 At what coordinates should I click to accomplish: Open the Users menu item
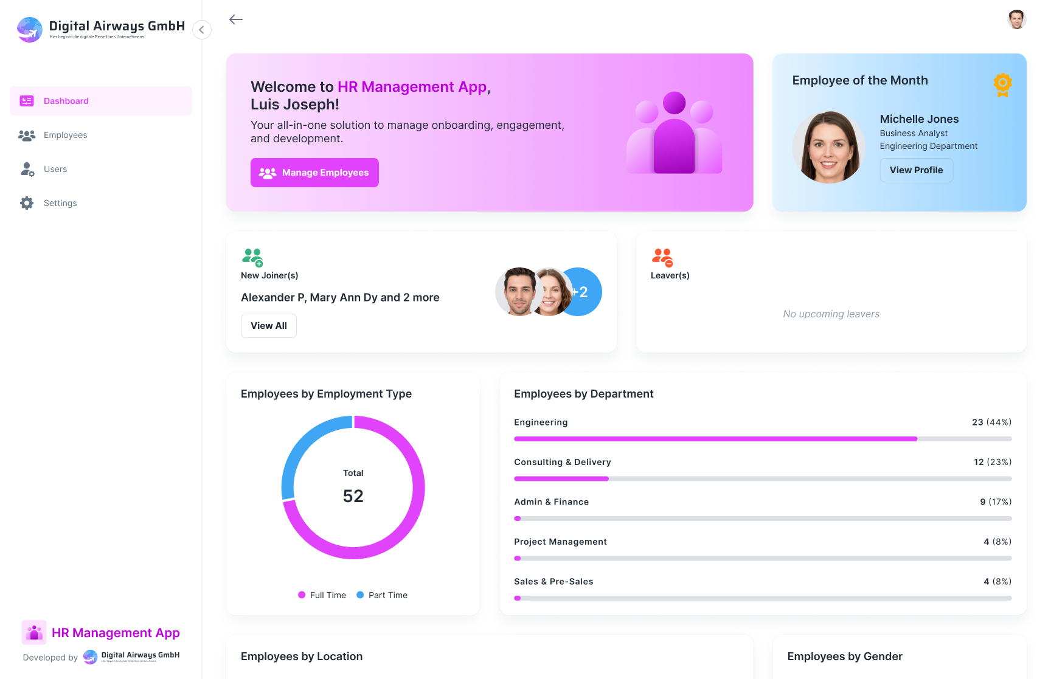[x=101, y=169]
